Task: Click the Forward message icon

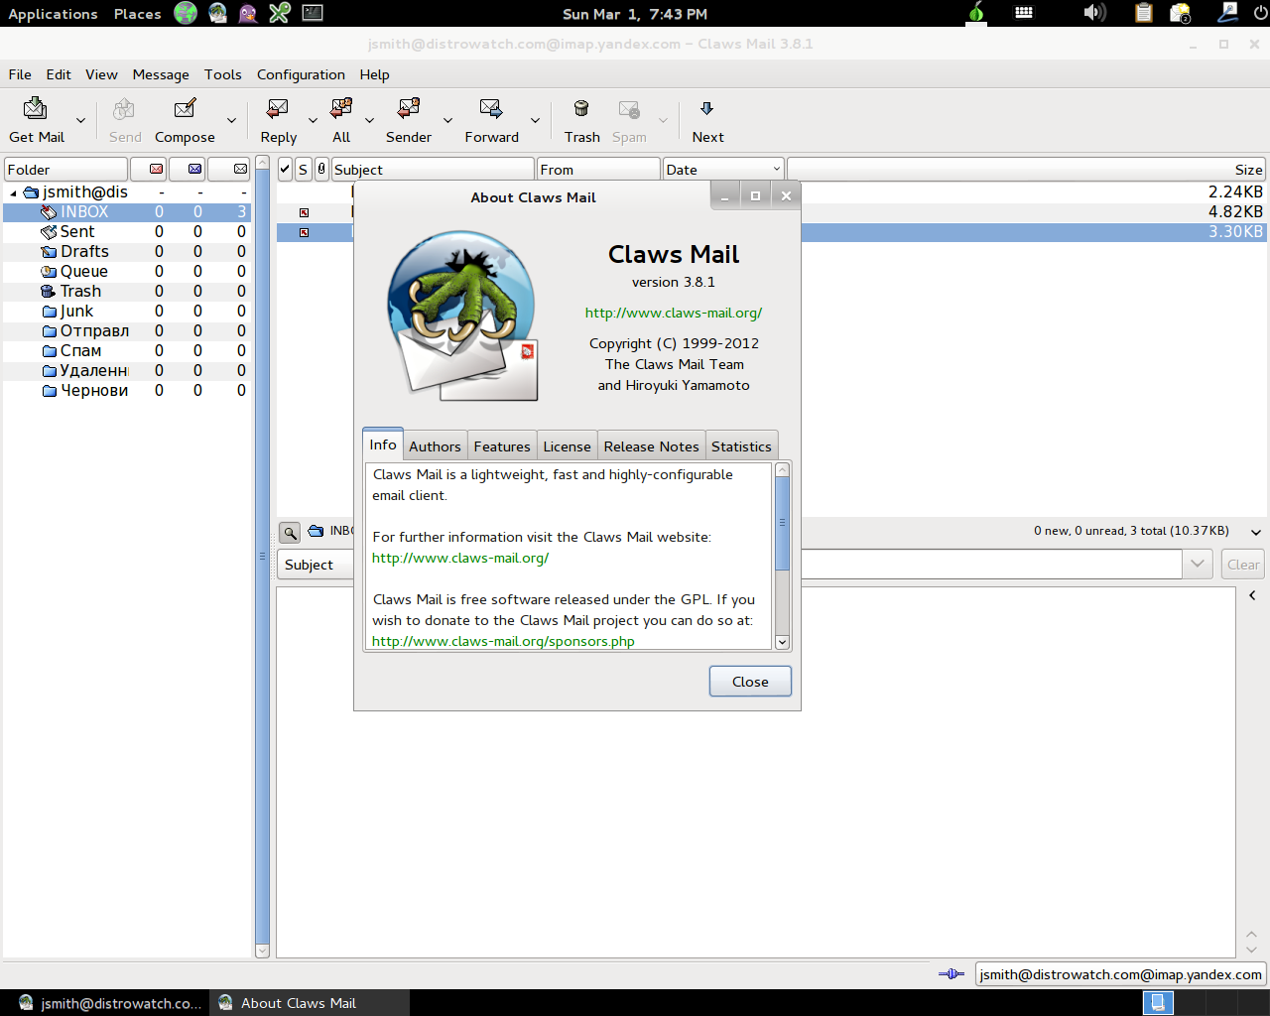Action: (491, 107)
